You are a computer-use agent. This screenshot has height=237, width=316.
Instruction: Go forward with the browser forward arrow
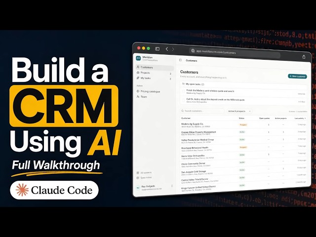click(173, 49)
